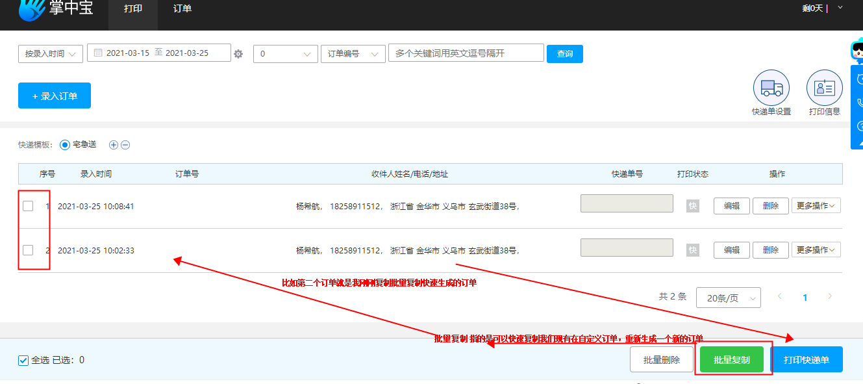Open the 订单编号 search type dropdown
The width and height of the screenshot is (863, 384).
pos(353,54)
